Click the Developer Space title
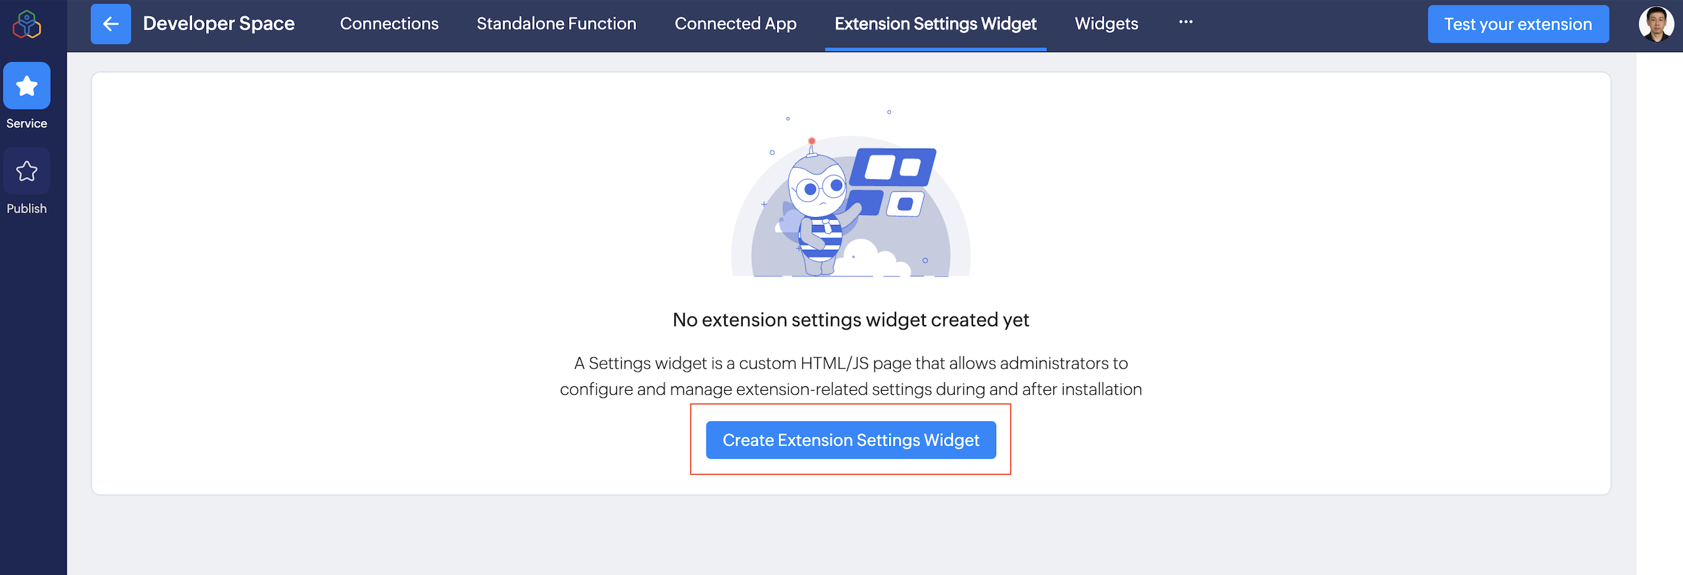 click(x=219, y=24)
